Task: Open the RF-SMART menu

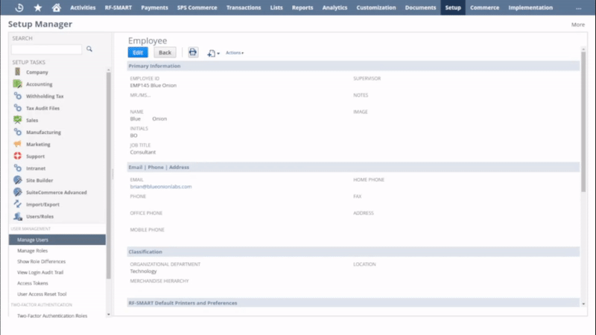Action: pos(118,7)
